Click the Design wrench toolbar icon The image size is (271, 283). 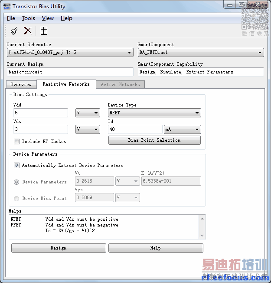pos(14,31)
